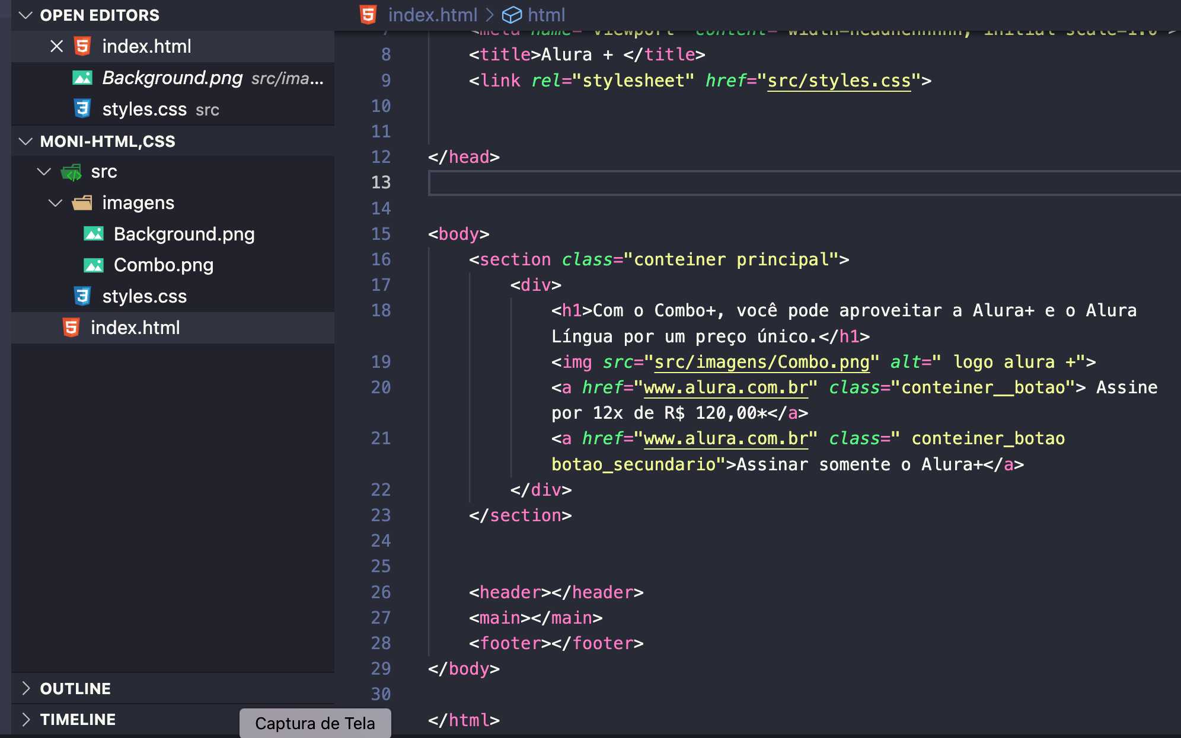Screen dimensions: 1181x738
Task: Click the closing section tag
Action: click(521, 515)
